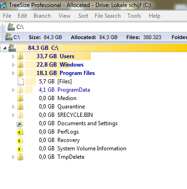This screenshot has height=189, width=187.
Task: Open the File Search menu
Action: click(x=108, y=16)
